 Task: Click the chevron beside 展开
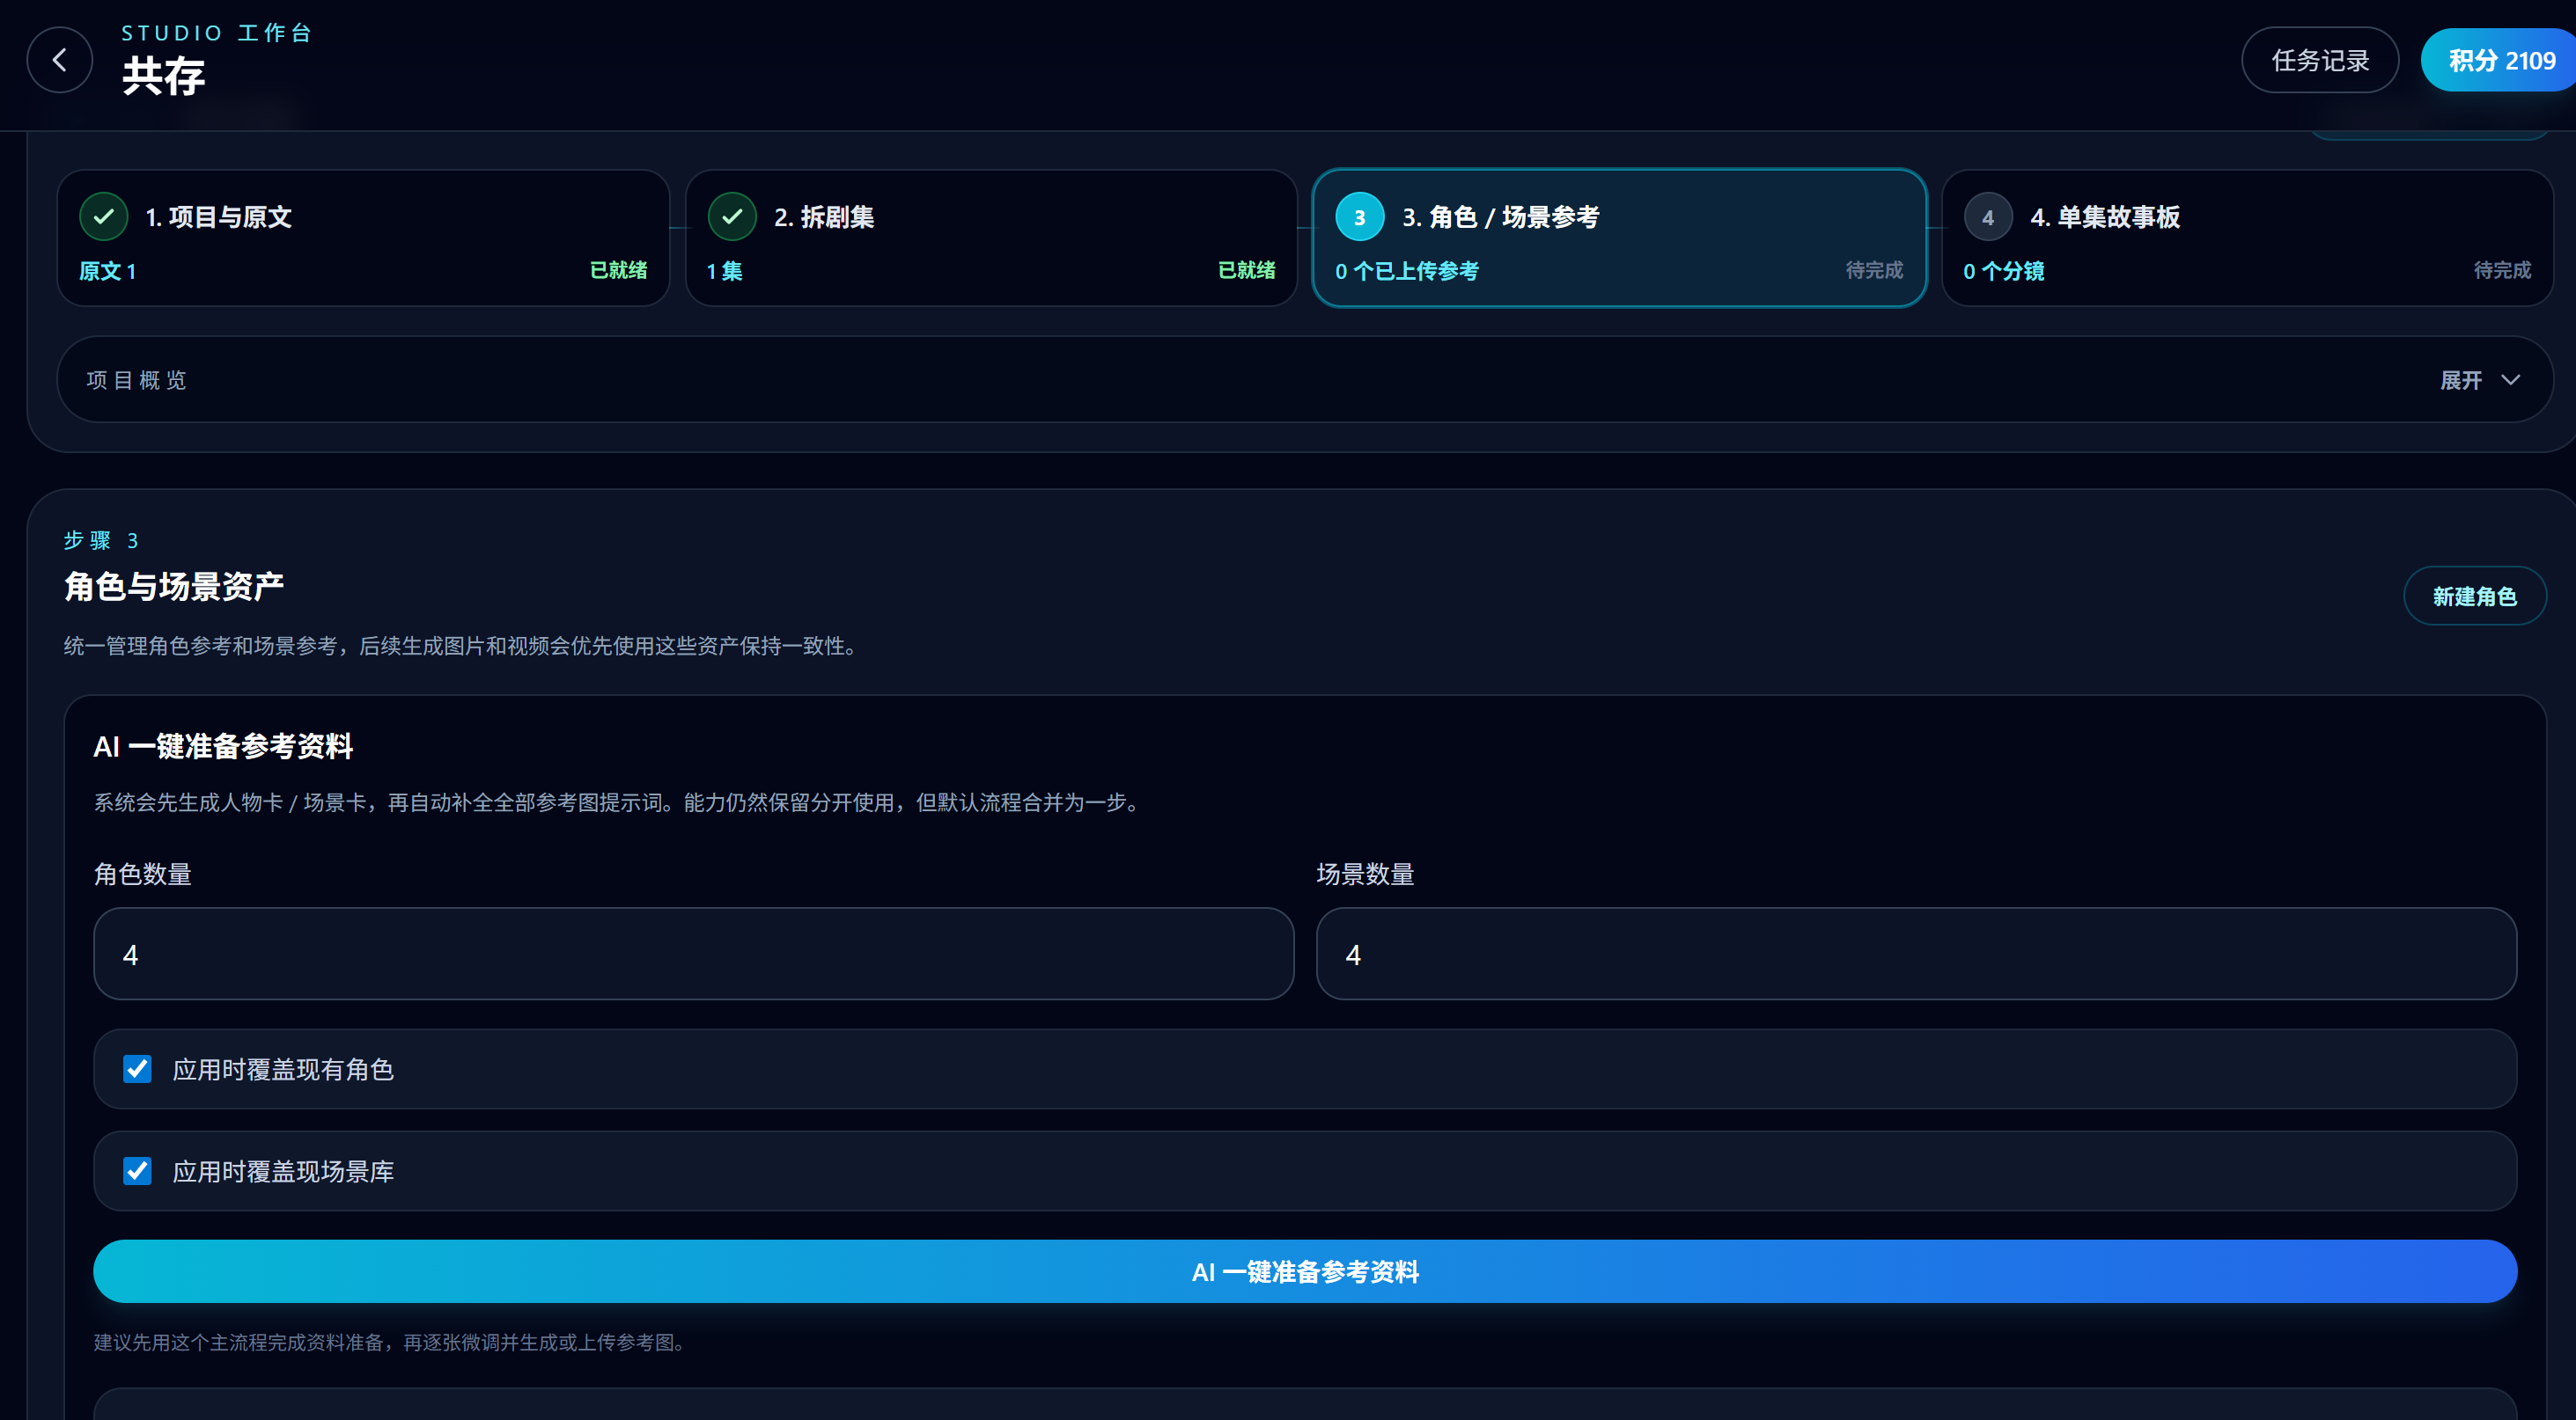click(x=2510, y=380)
